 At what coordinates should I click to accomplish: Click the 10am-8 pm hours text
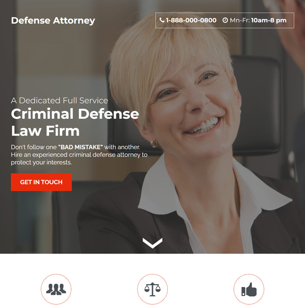point(268,20)
